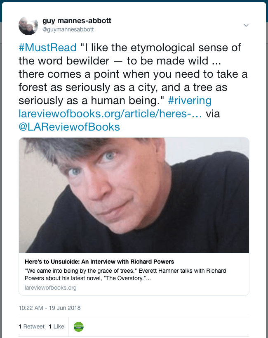Expand the tweet options chevron
The width and height of the screenshot is (268, 338).
(246, 26)
